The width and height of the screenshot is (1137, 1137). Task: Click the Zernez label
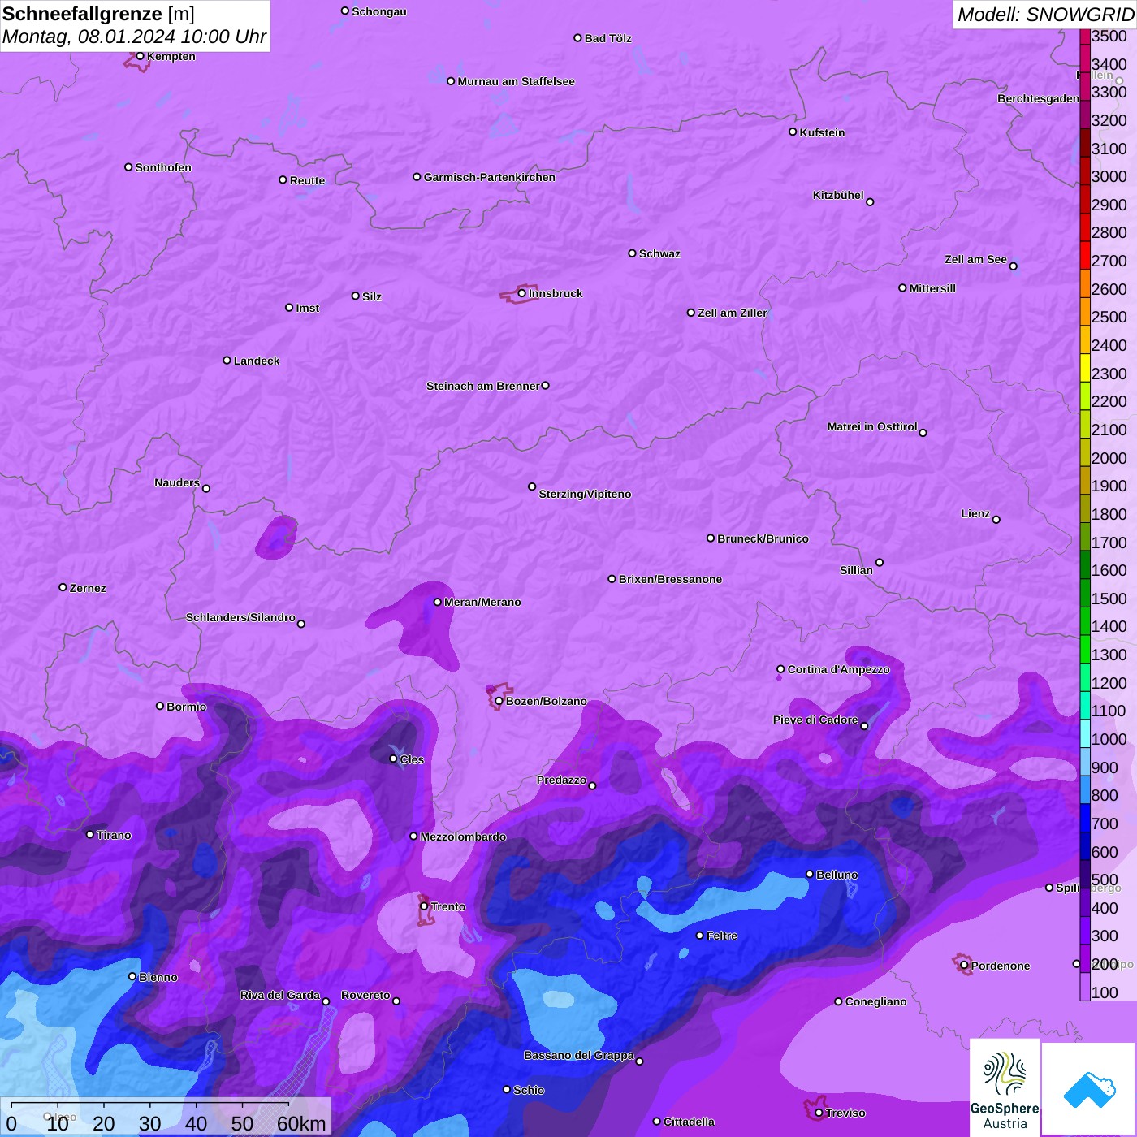(x=88, y=588)
